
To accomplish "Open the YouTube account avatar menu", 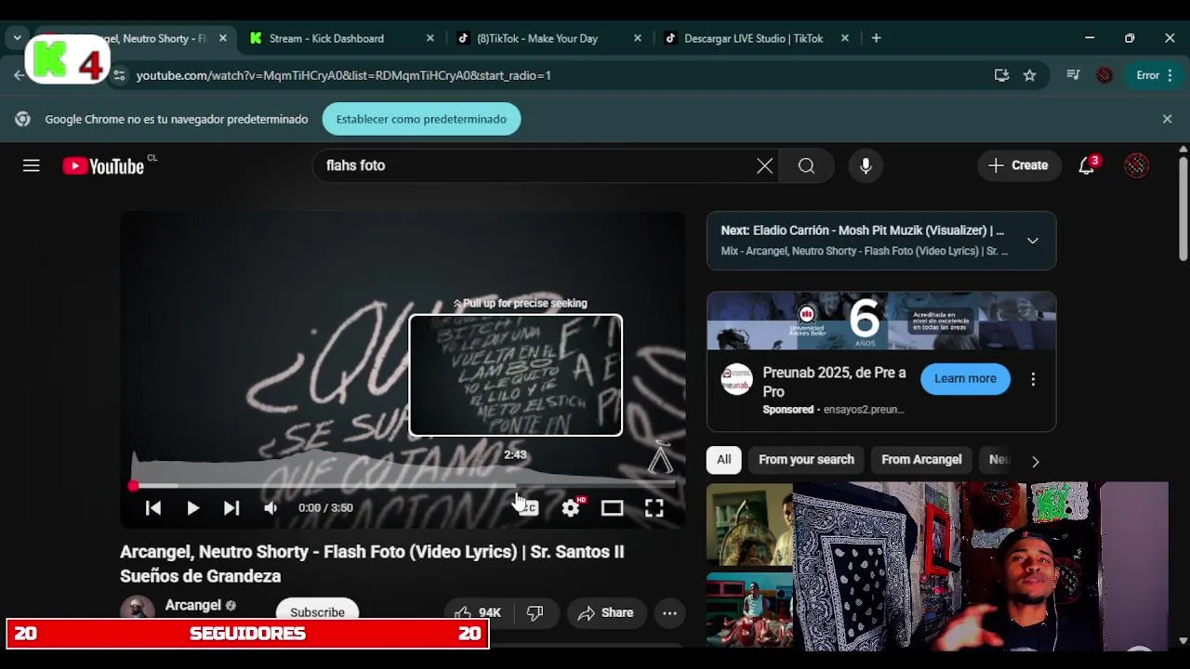I will 1136,165.
